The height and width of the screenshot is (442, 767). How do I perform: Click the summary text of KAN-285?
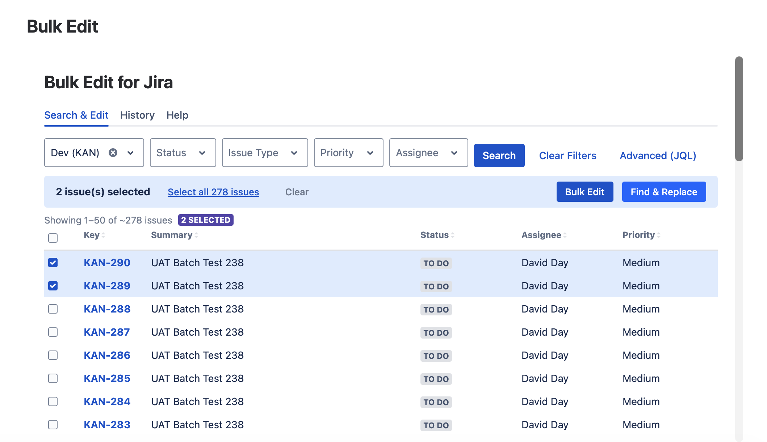[197, 378]
